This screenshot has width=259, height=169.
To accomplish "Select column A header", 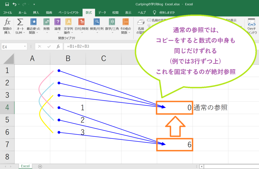I will 32,58.
